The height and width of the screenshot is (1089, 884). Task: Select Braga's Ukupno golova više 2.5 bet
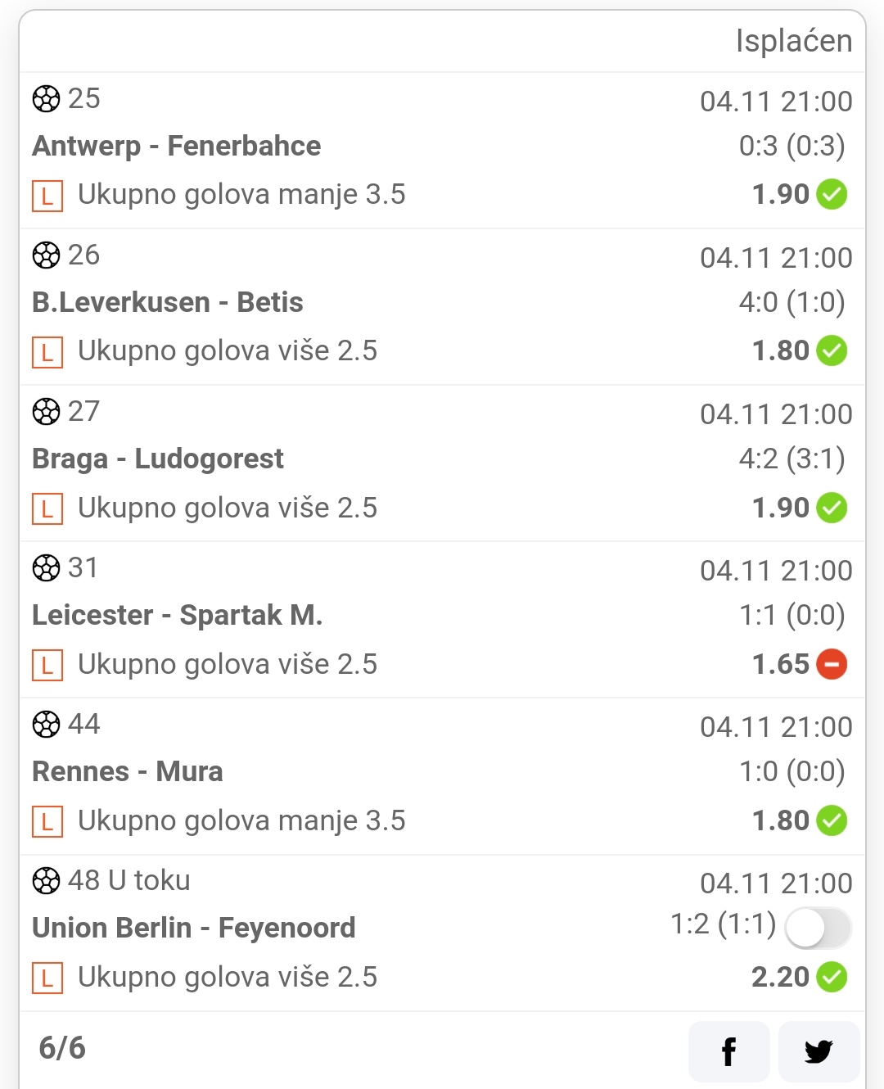228,508
